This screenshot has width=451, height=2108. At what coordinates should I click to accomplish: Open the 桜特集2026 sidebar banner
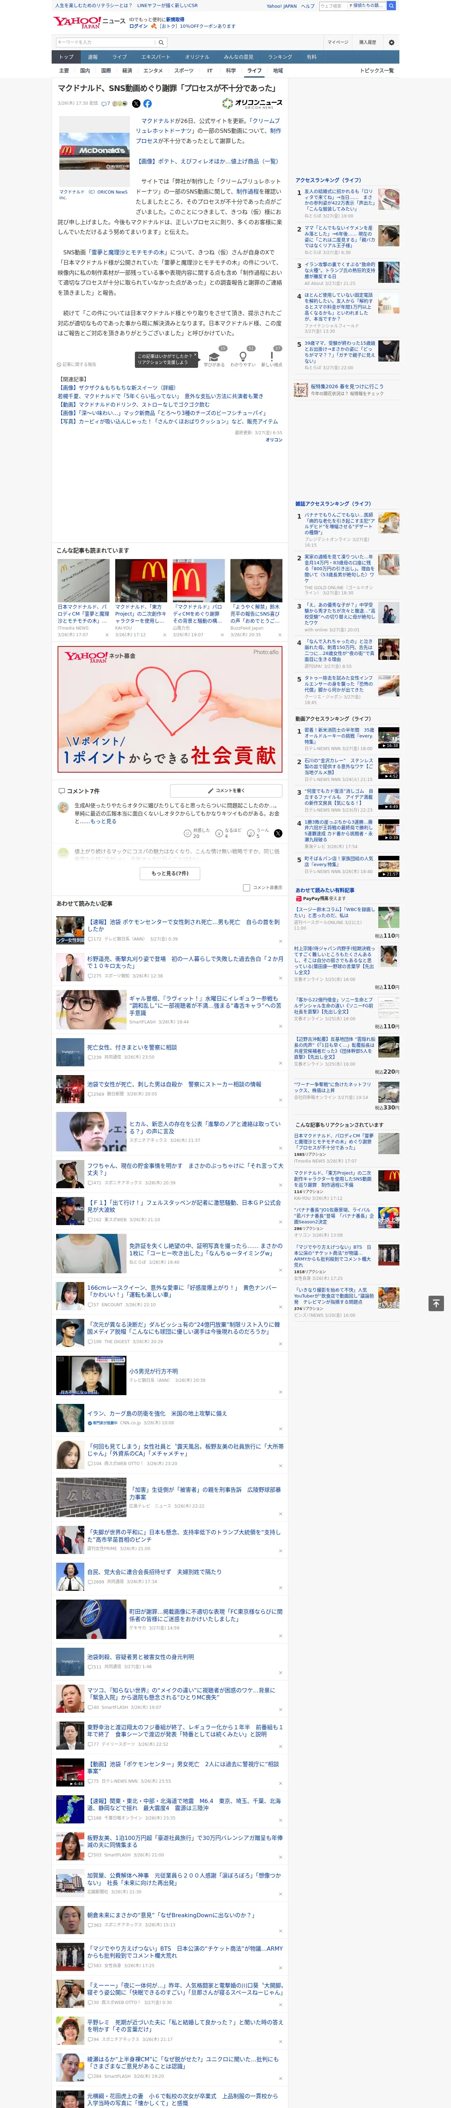tap(347, 390)
